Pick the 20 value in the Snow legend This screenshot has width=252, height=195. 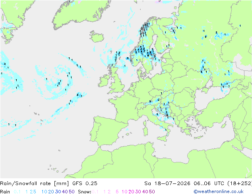click(132, 192)
